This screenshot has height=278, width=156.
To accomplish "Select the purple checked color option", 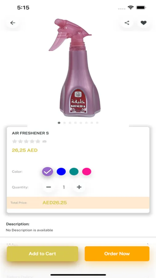I will point(47,171).
